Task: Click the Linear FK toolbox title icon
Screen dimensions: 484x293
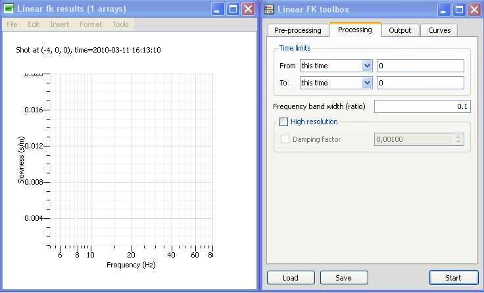Action: tap(269, 9)
